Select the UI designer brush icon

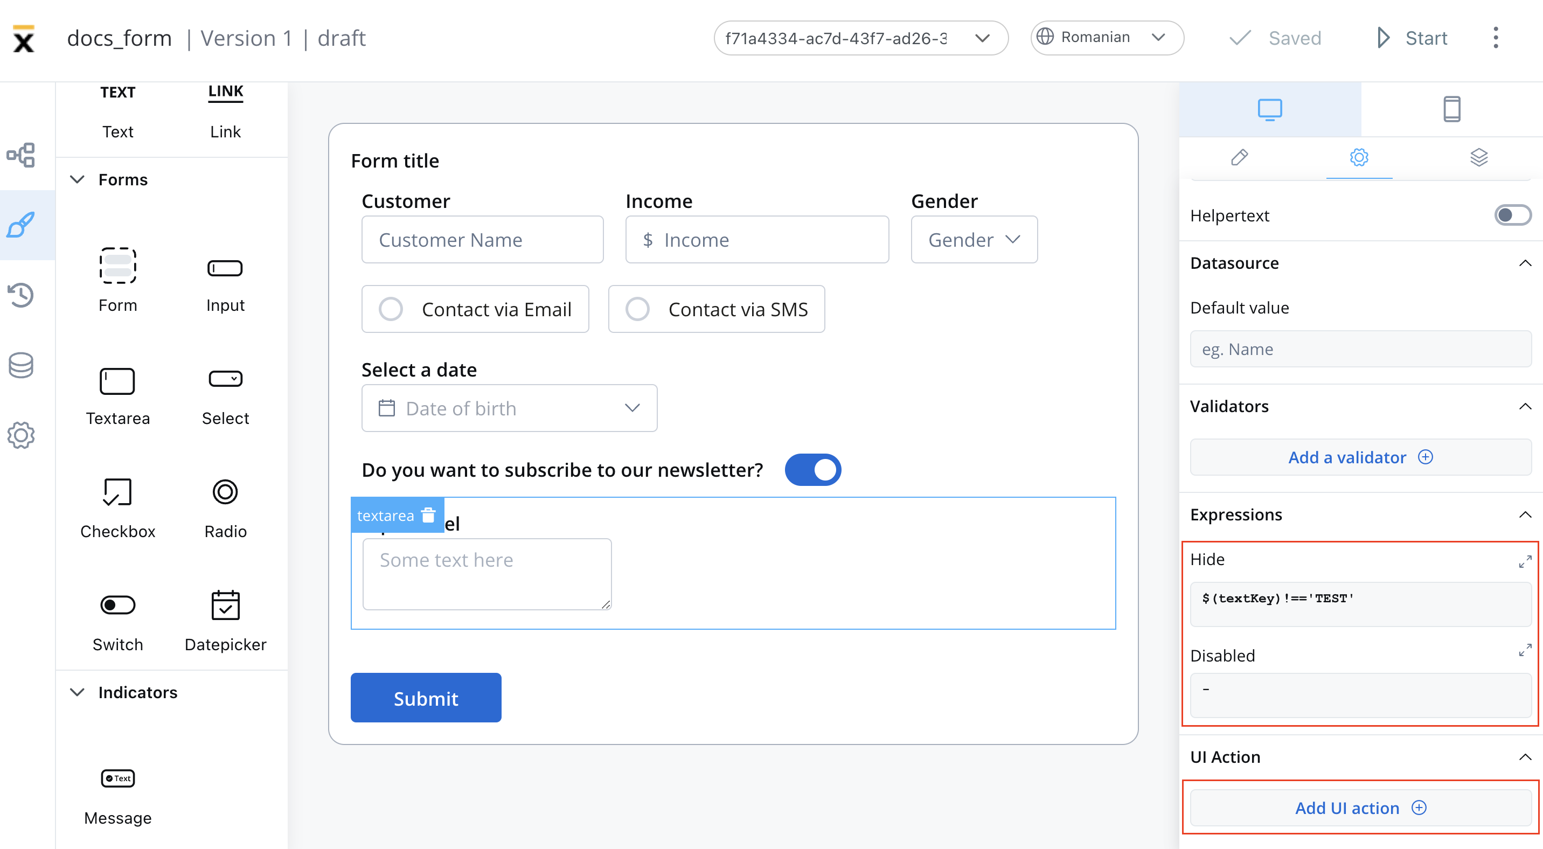21,225
